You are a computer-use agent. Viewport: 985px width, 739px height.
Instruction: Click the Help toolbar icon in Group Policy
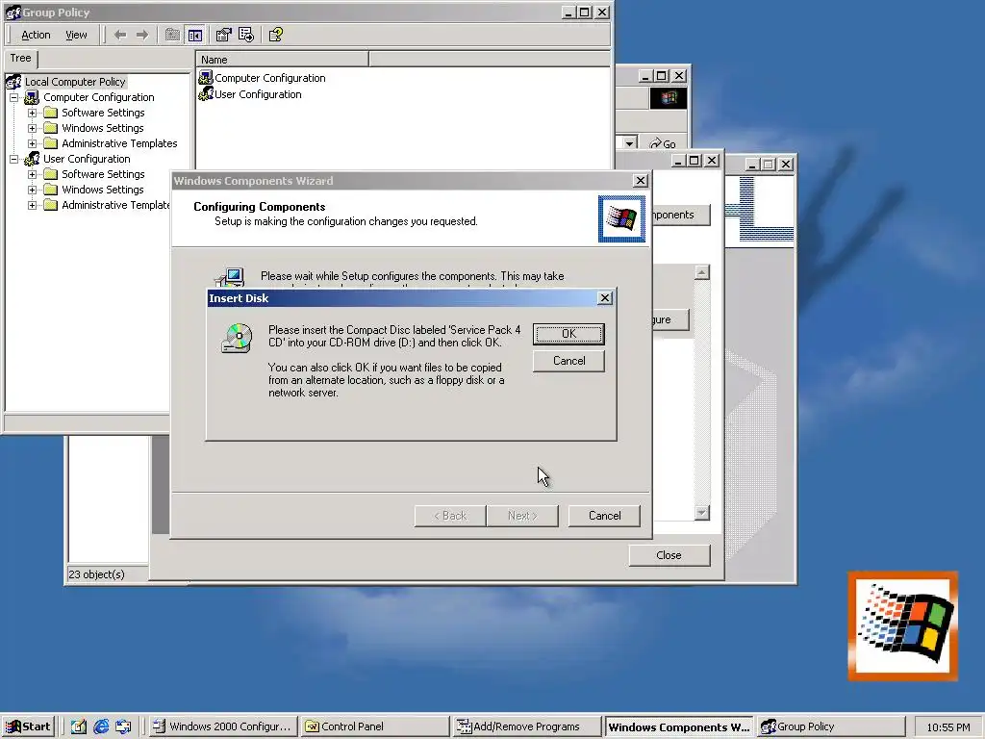pyautogui.click(x=276, y=35)
